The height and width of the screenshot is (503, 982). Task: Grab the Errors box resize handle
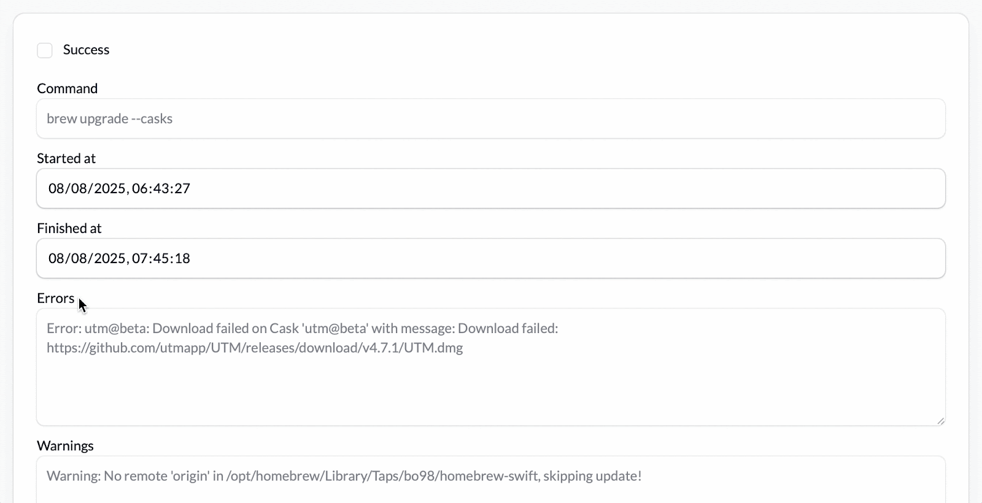click(941, 421)
